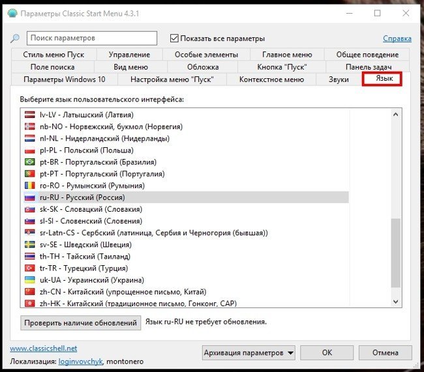The height and width of the screenshot is (372, 424).
Task: Open the 'Главное меню' tab
Action: coord(287,55)
